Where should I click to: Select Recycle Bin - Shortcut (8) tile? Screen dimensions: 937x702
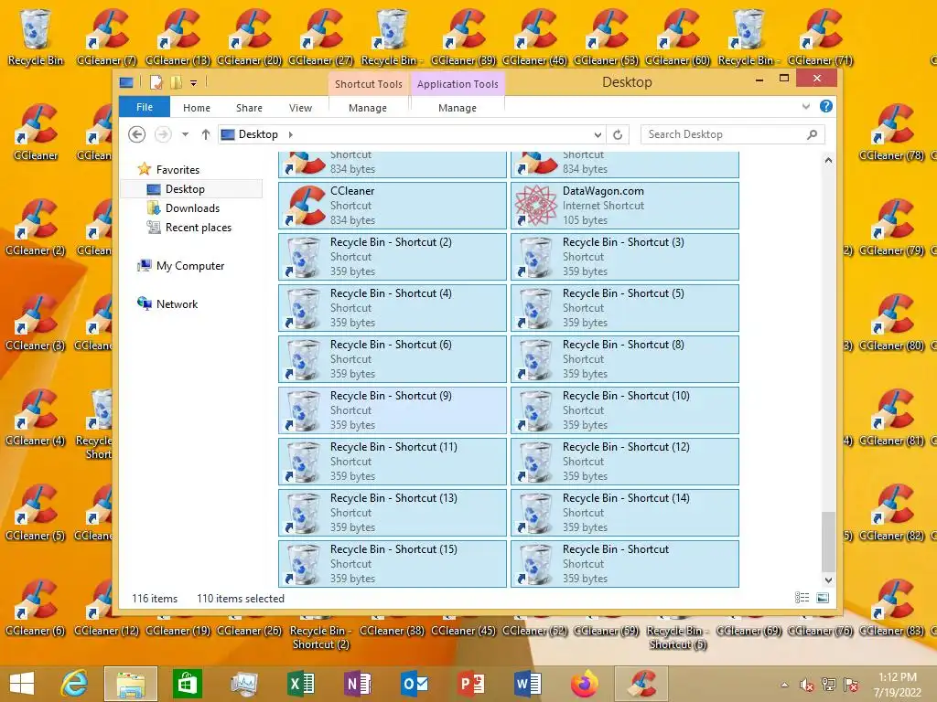624,359
